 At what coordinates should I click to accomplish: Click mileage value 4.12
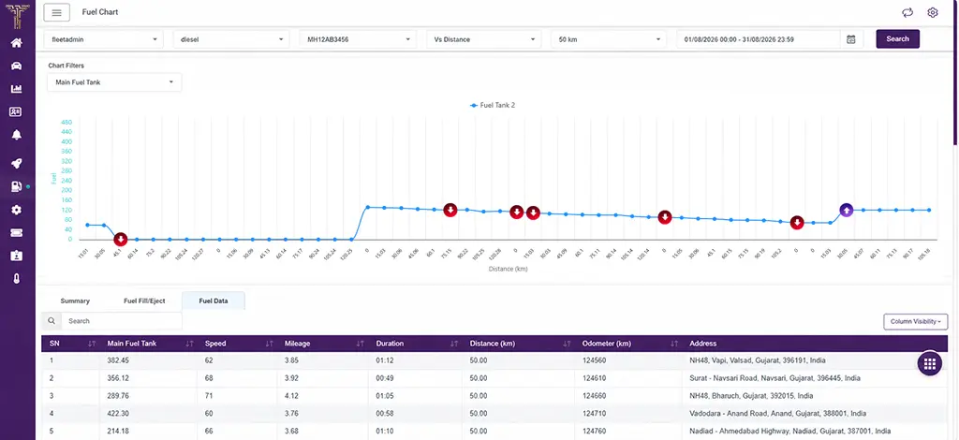coord(291,395)
